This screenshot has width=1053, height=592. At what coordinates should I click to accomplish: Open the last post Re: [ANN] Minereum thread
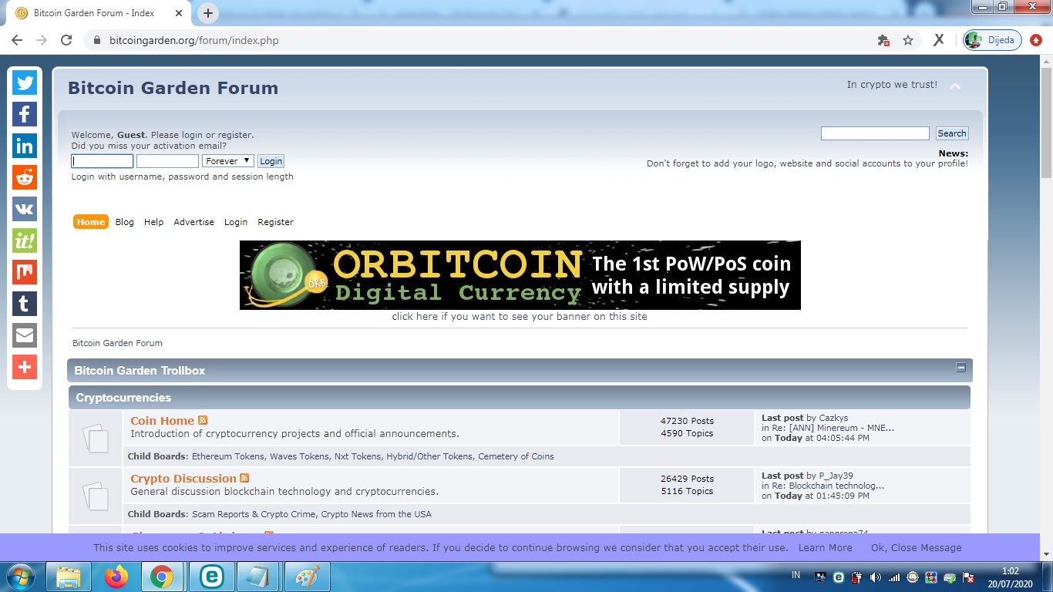tap(832, 428)
